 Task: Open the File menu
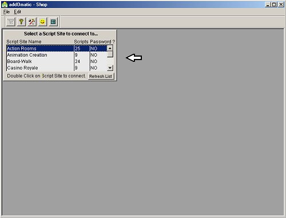pos(6,12)
